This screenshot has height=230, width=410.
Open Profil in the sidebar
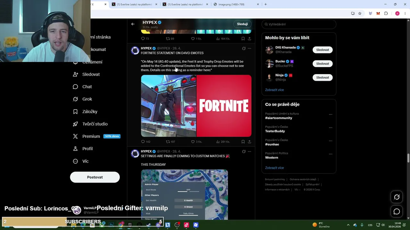pos(83,149)
